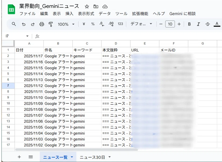Select the date cell 2025/11/17

coord(29,56)
